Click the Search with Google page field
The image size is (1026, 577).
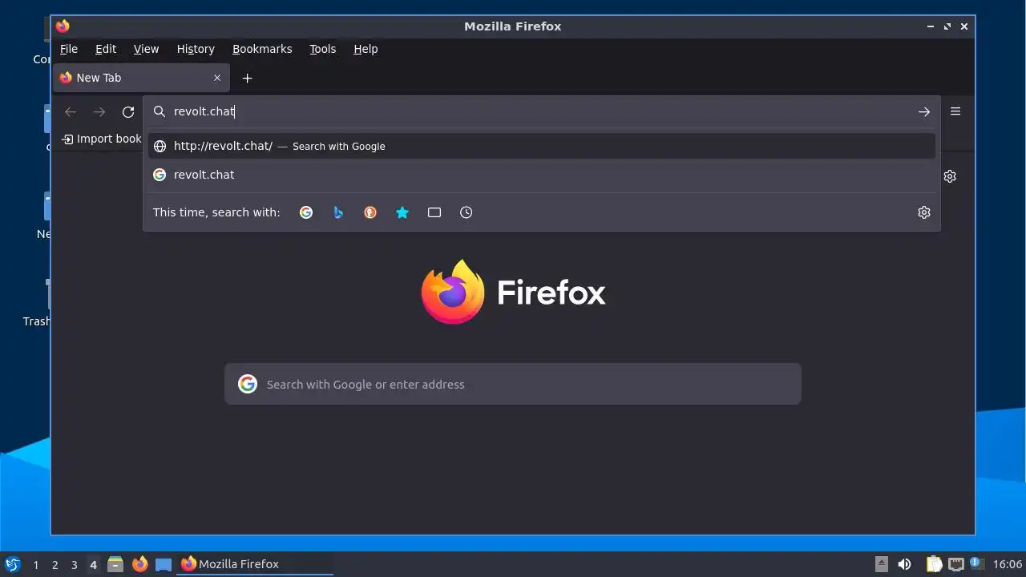coord(513,384)
